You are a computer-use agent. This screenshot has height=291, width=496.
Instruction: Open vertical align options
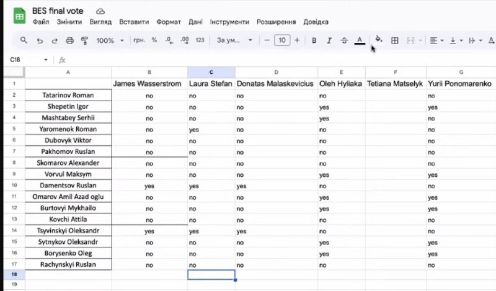tap(456, 40)
